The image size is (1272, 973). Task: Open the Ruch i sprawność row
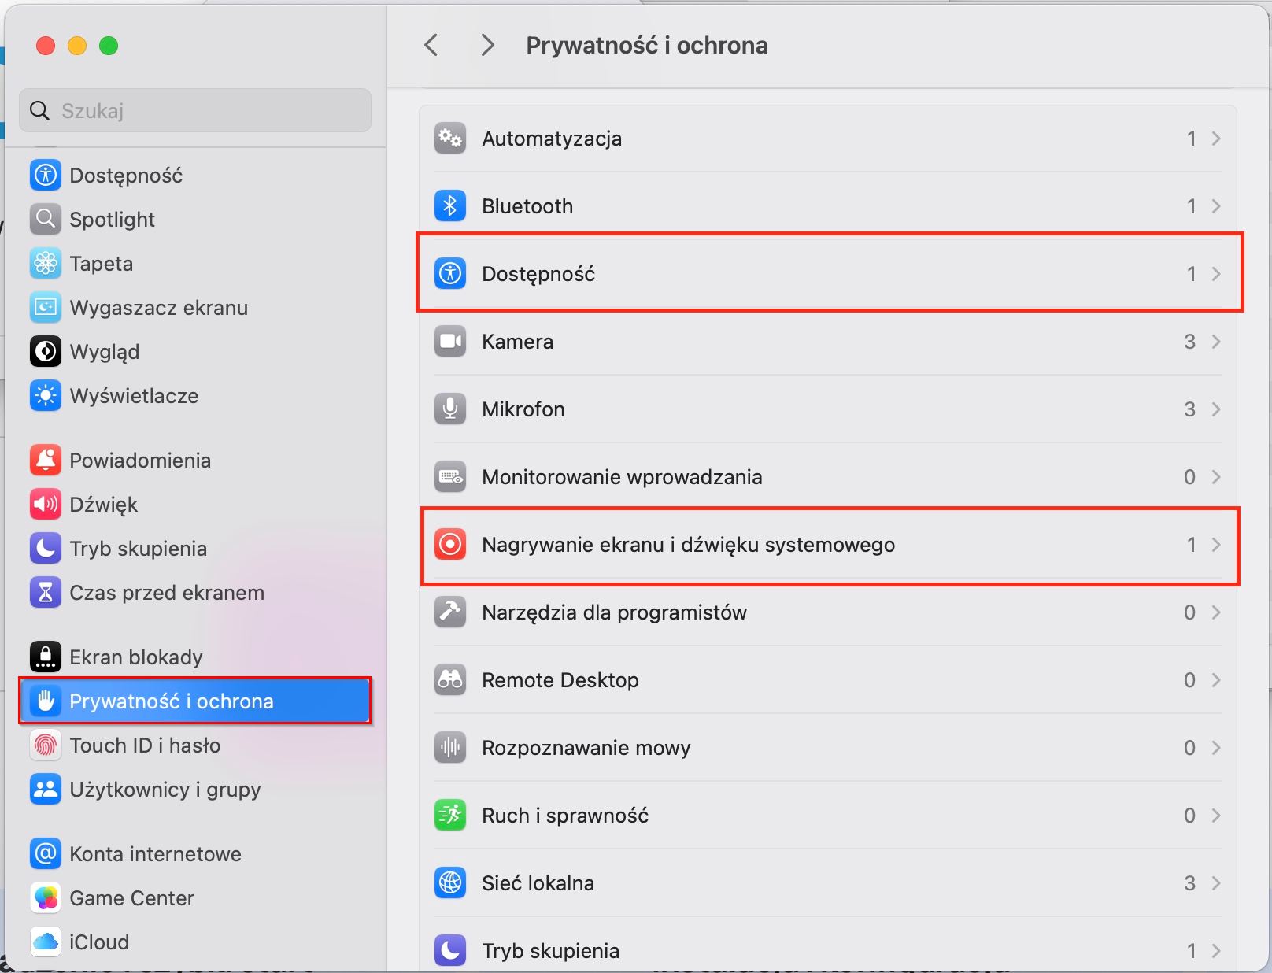point(826,816)
